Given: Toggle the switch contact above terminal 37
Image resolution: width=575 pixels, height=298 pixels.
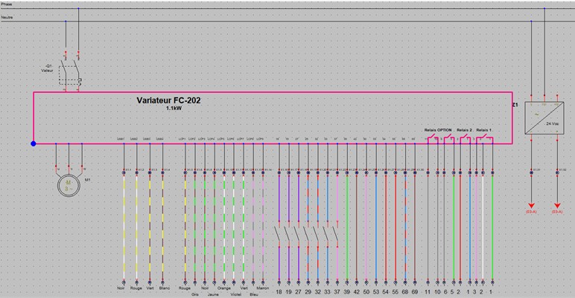Looking at the screenshot, I should [337, 232].
